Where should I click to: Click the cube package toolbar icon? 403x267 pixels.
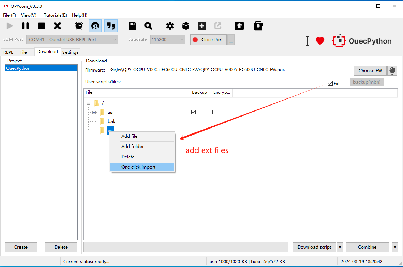[x=186, y=26]
